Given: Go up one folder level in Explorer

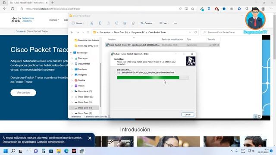Looking at the screenshot, I should [88, 32].
